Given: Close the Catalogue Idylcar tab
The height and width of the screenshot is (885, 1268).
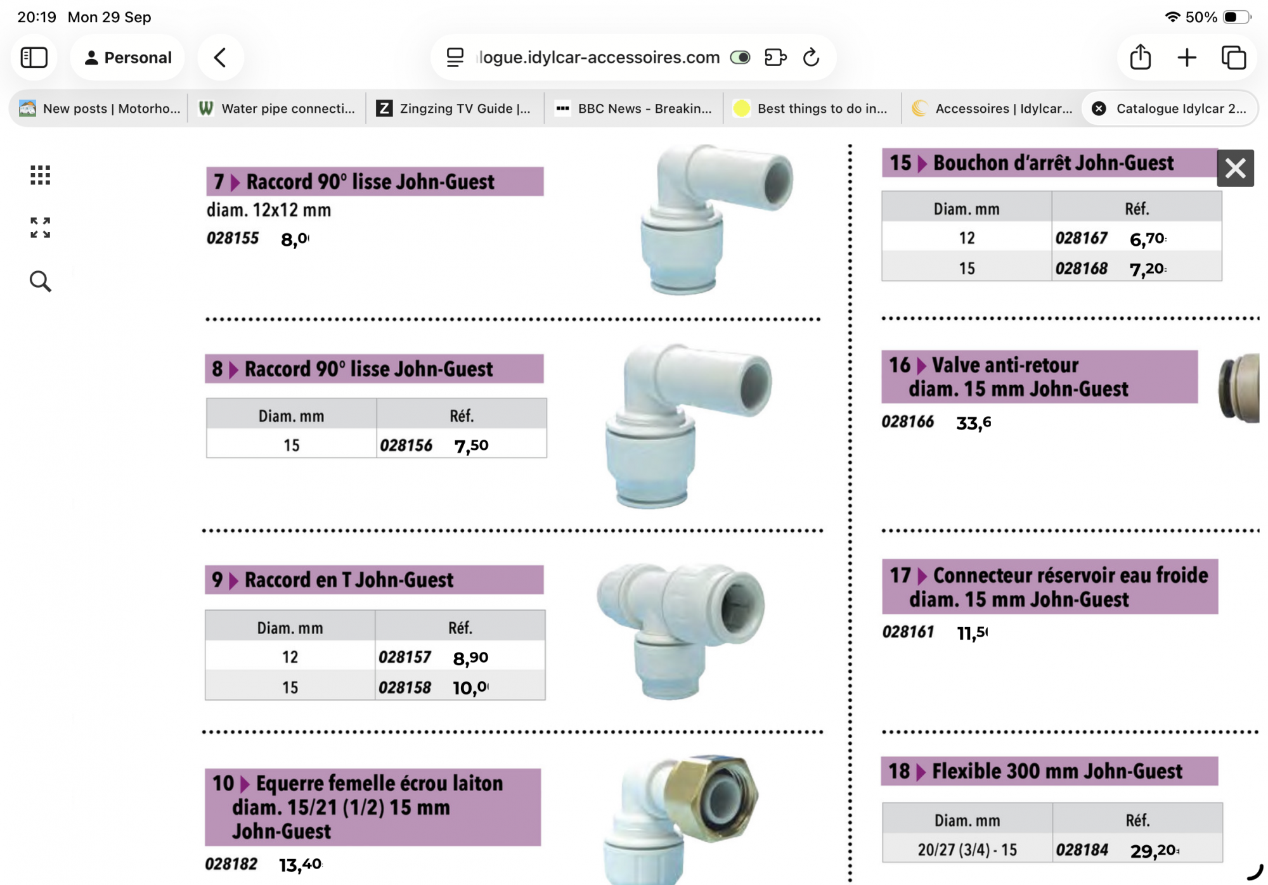Looking at the screenshot, I should coord(1099,108).
